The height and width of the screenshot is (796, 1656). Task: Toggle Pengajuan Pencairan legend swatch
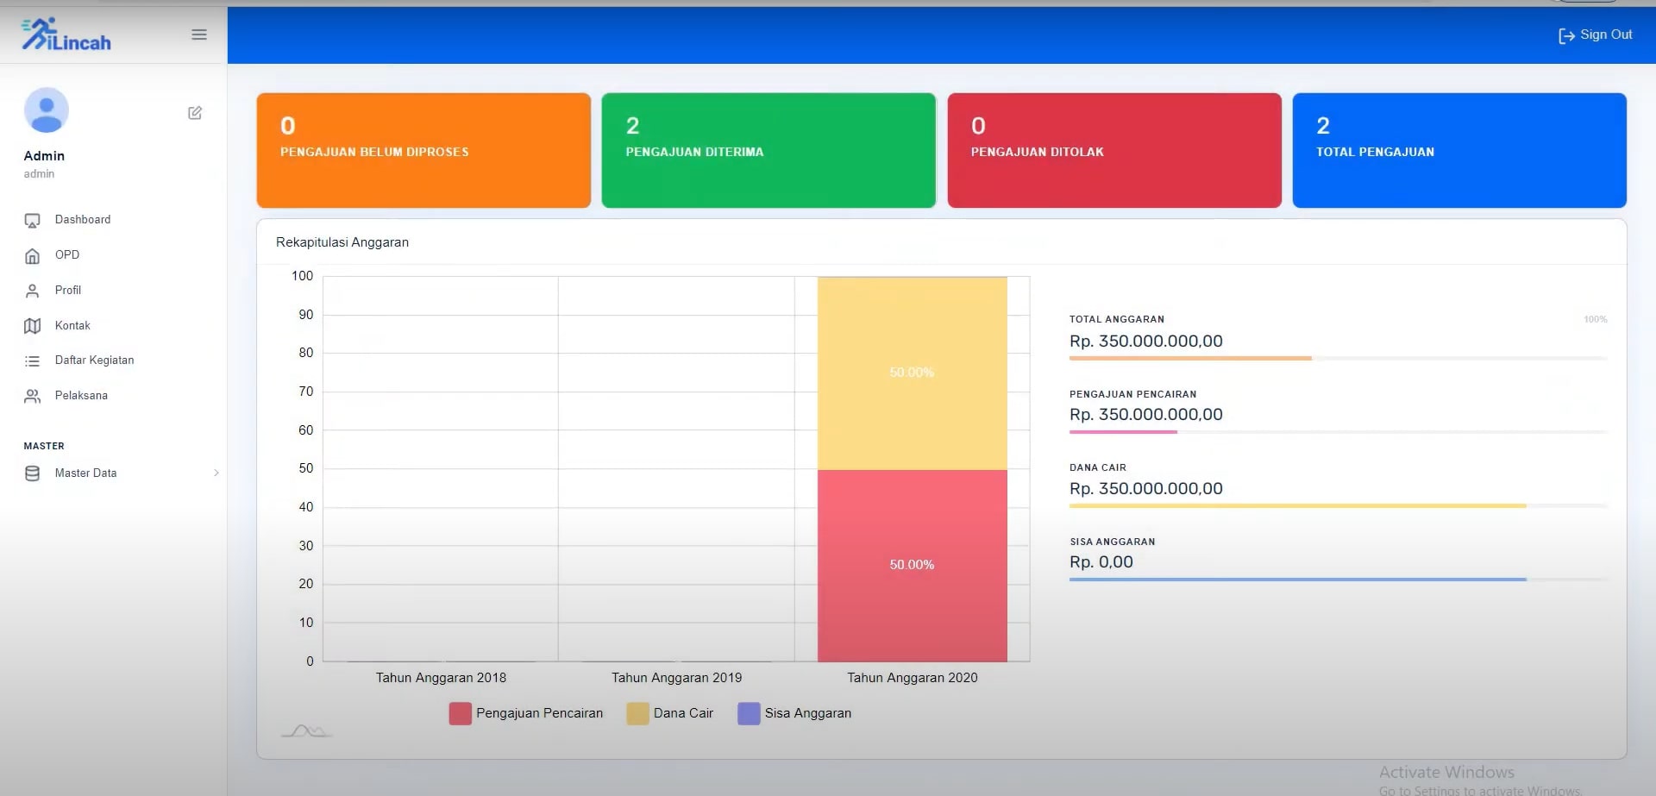(x=461, y=714)
